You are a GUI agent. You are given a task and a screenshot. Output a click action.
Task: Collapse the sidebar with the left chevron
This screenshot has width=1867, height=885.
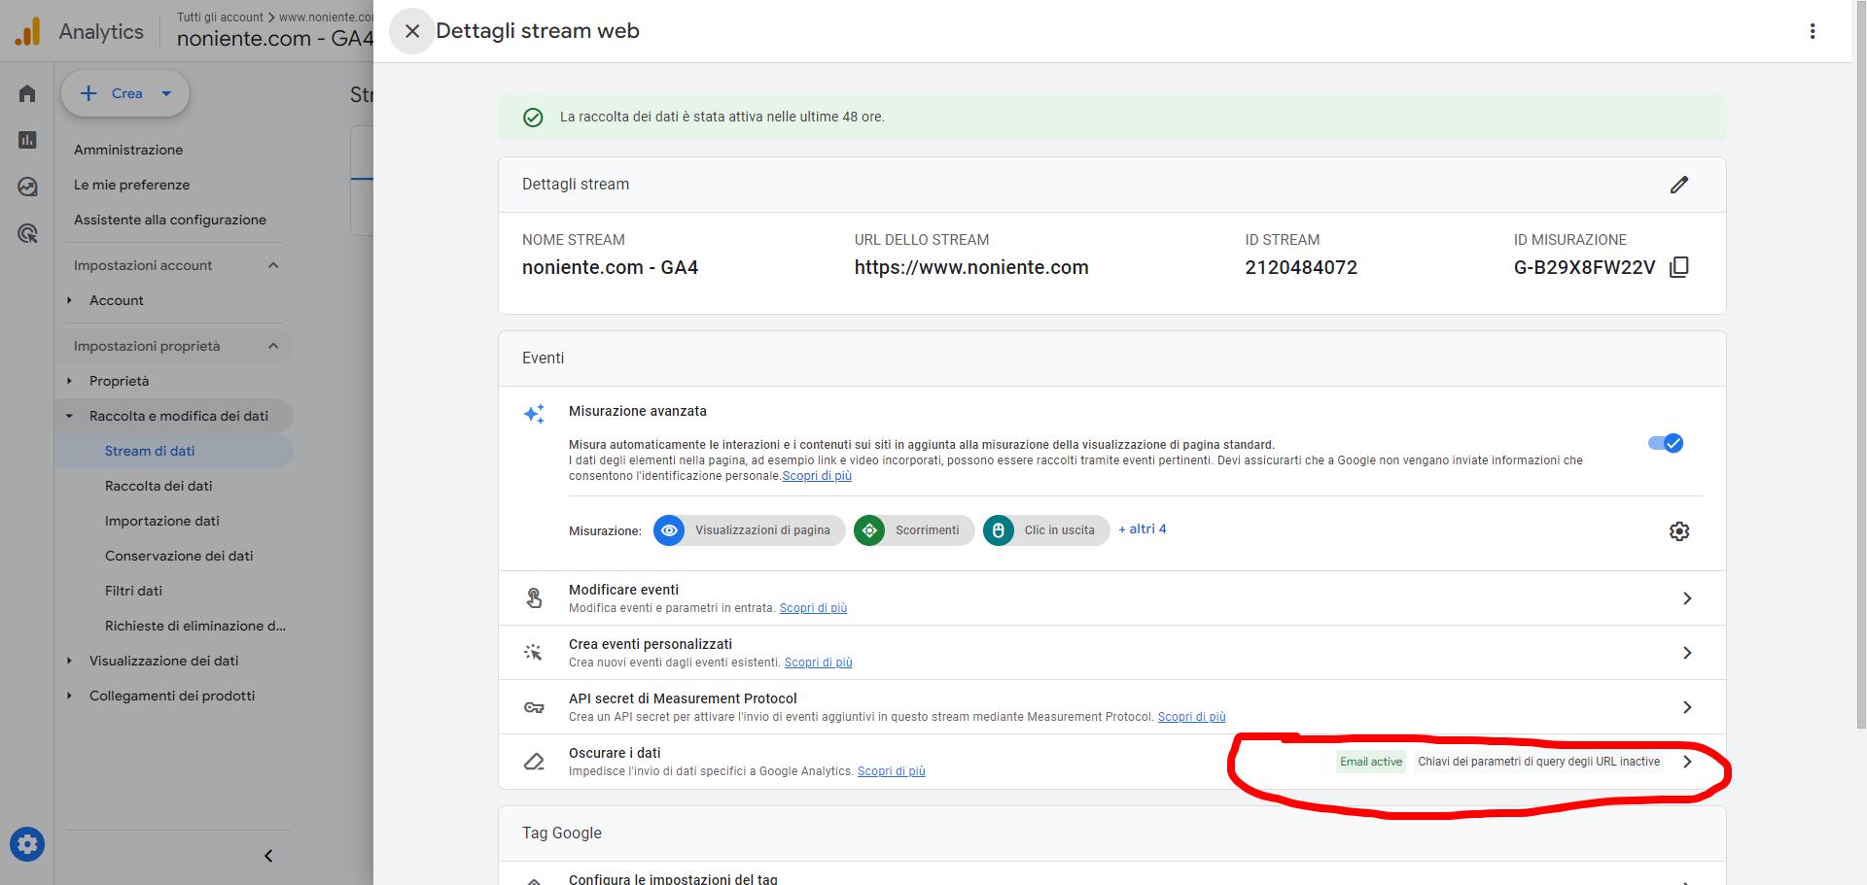pyautogui.click(x=267, y=855)
